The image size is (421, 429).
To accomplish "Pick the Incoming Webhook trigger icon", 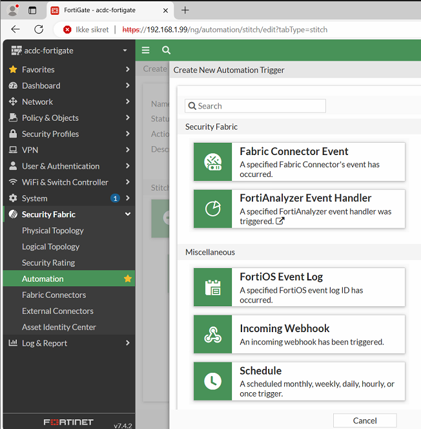I will (x=212, y=335).
